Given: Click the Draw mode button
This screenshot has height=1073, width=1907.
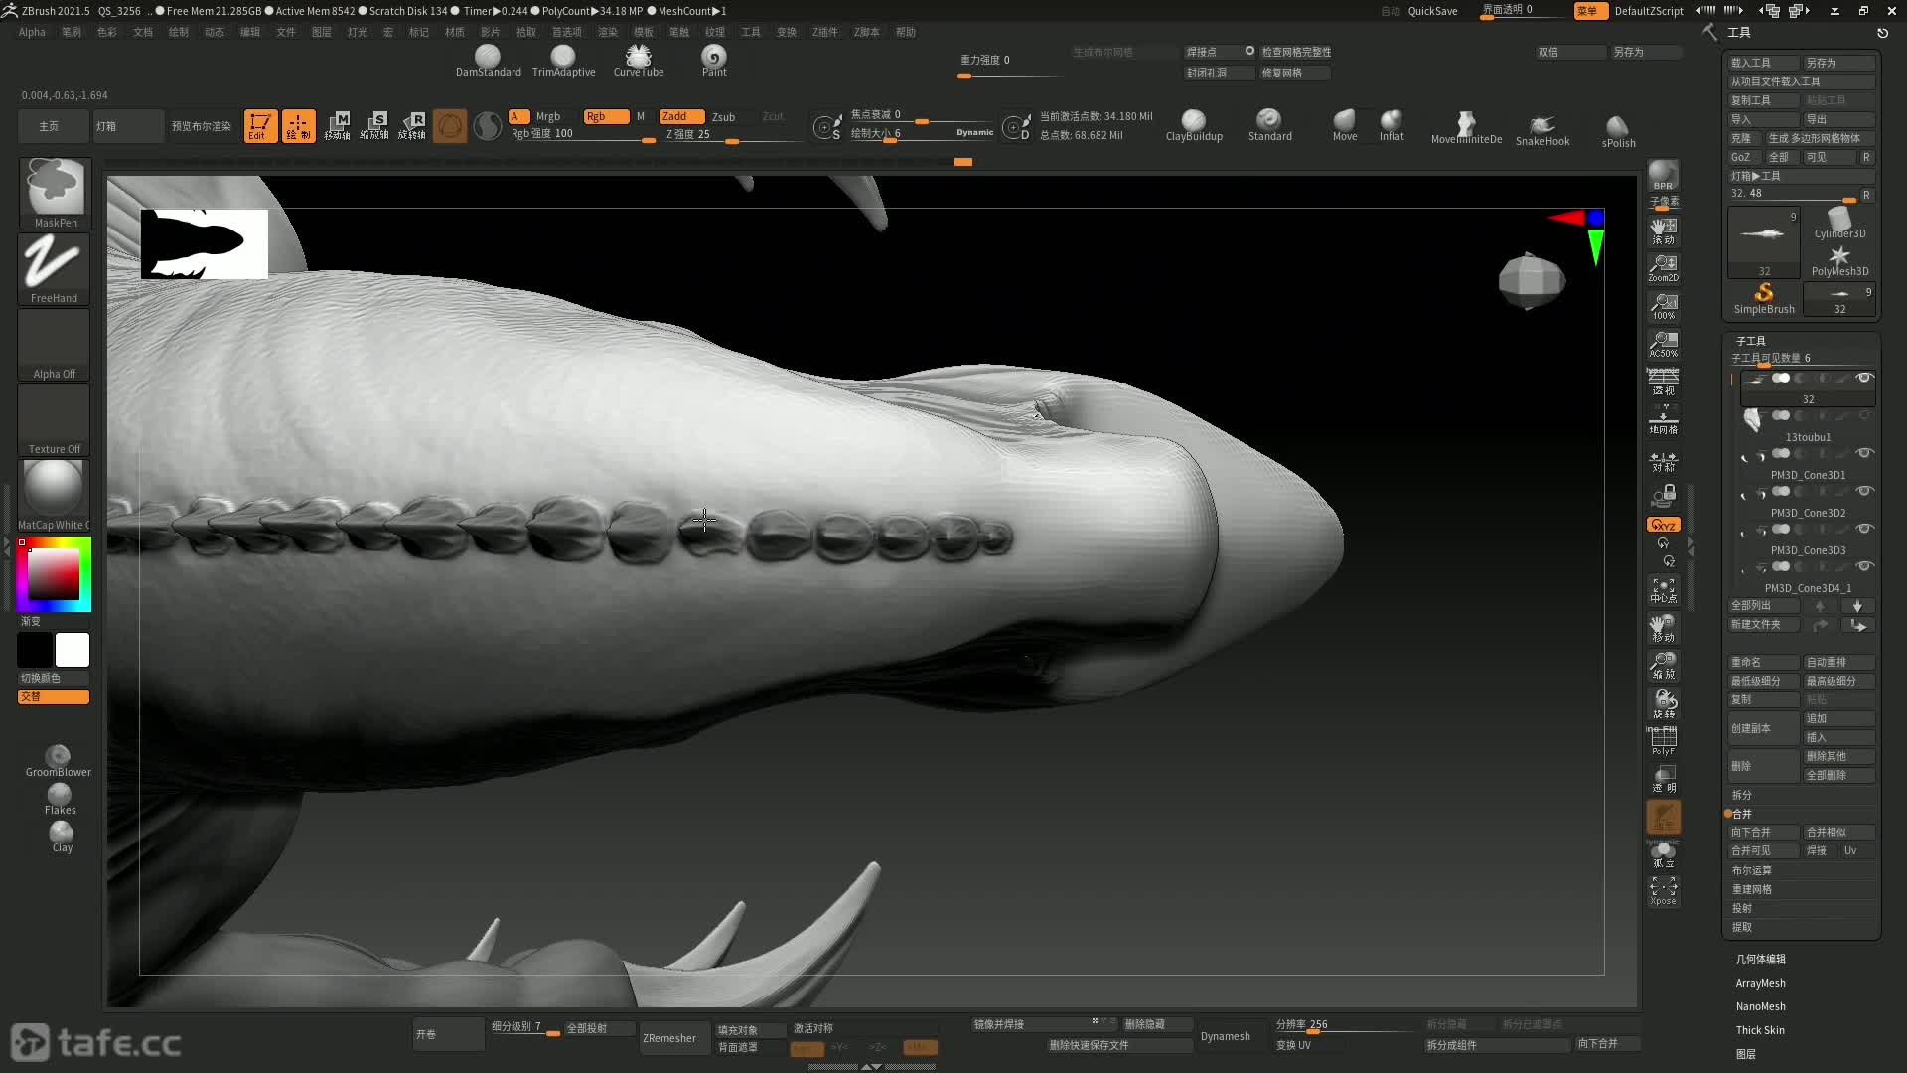Looking at the screenshot, I should (298, 126).
